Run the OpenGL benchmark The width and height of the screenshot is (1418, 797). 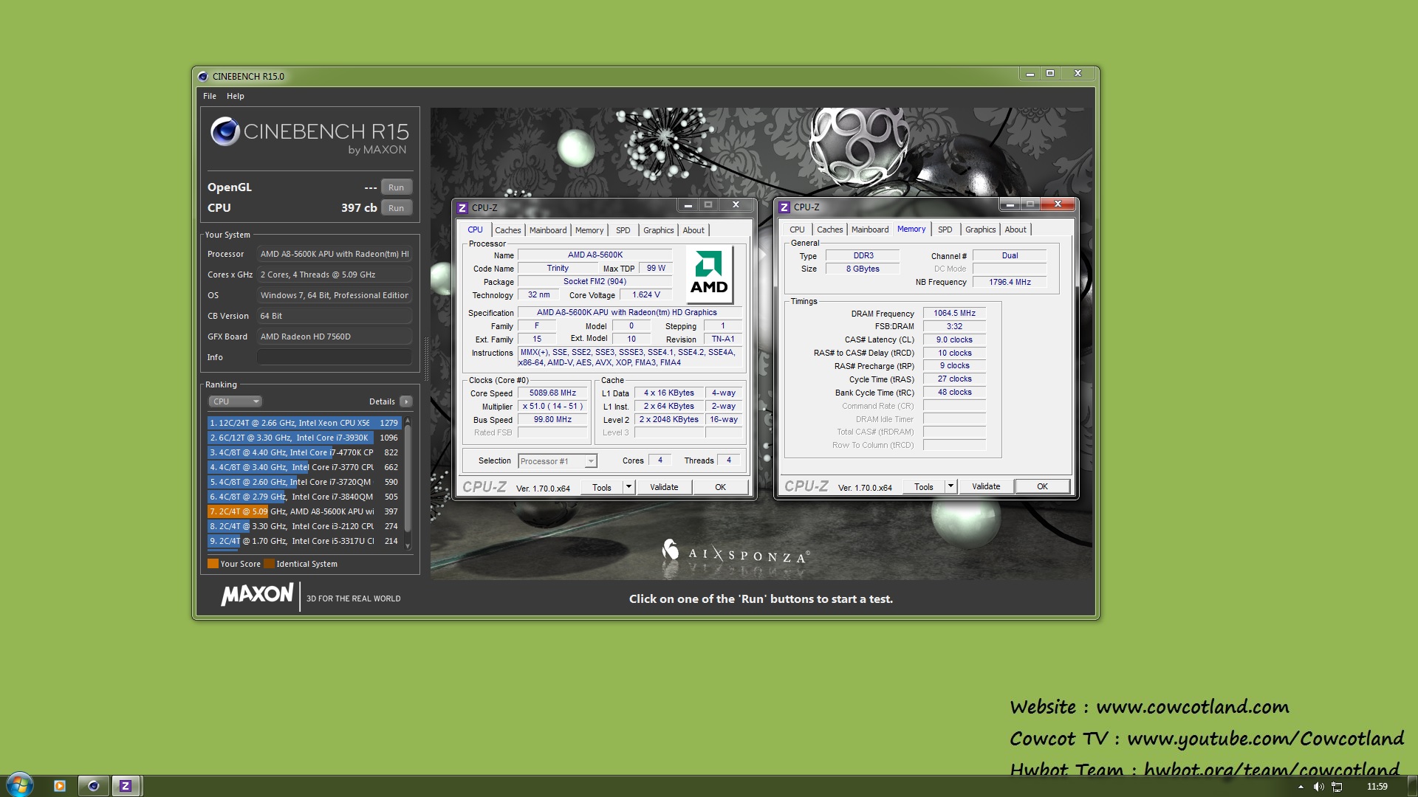396,187
